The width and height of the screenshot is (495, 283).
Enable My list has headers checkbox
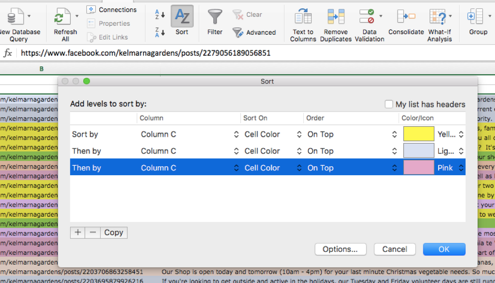(389, 104)
